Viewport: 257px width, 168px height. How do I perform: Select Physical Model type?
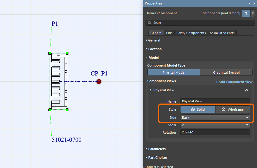point(174,73)
